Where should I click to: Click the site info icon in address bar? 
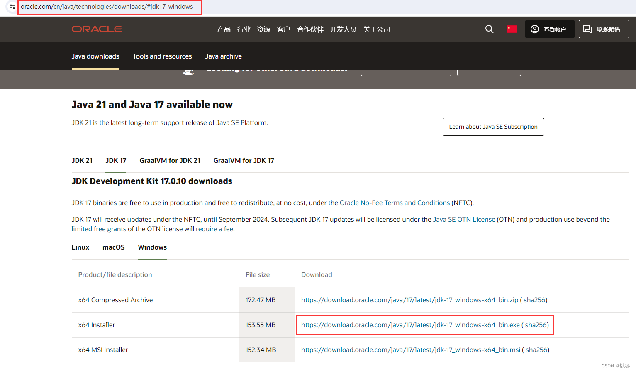click(12, 7)
